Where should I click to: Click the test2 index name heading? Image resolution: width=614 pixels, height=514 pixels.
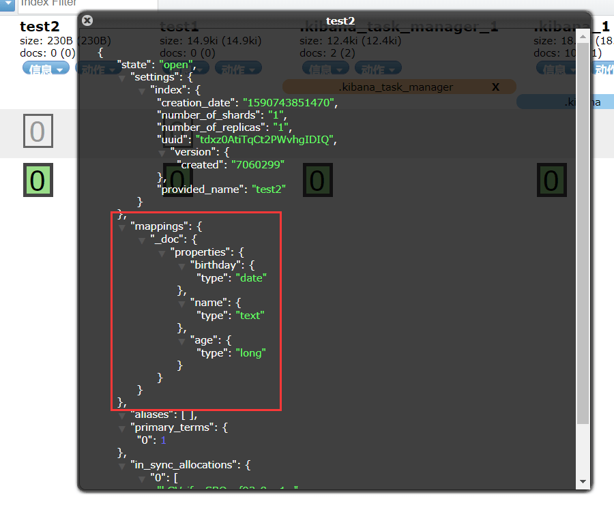[x=40, y=26]
